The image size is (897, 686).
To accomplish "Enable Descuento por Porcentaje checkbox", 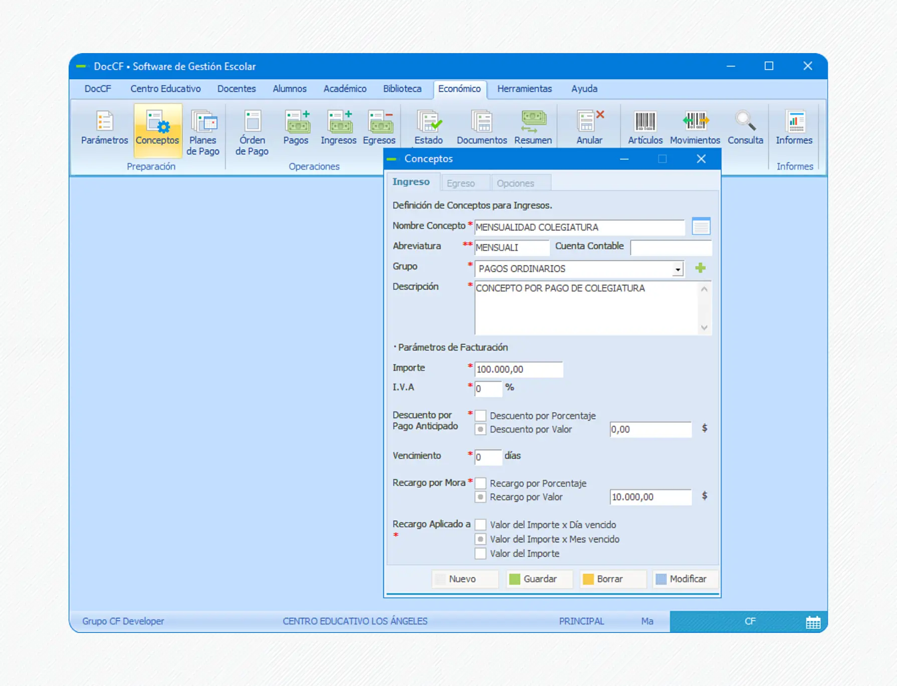I will coord(481,416).
